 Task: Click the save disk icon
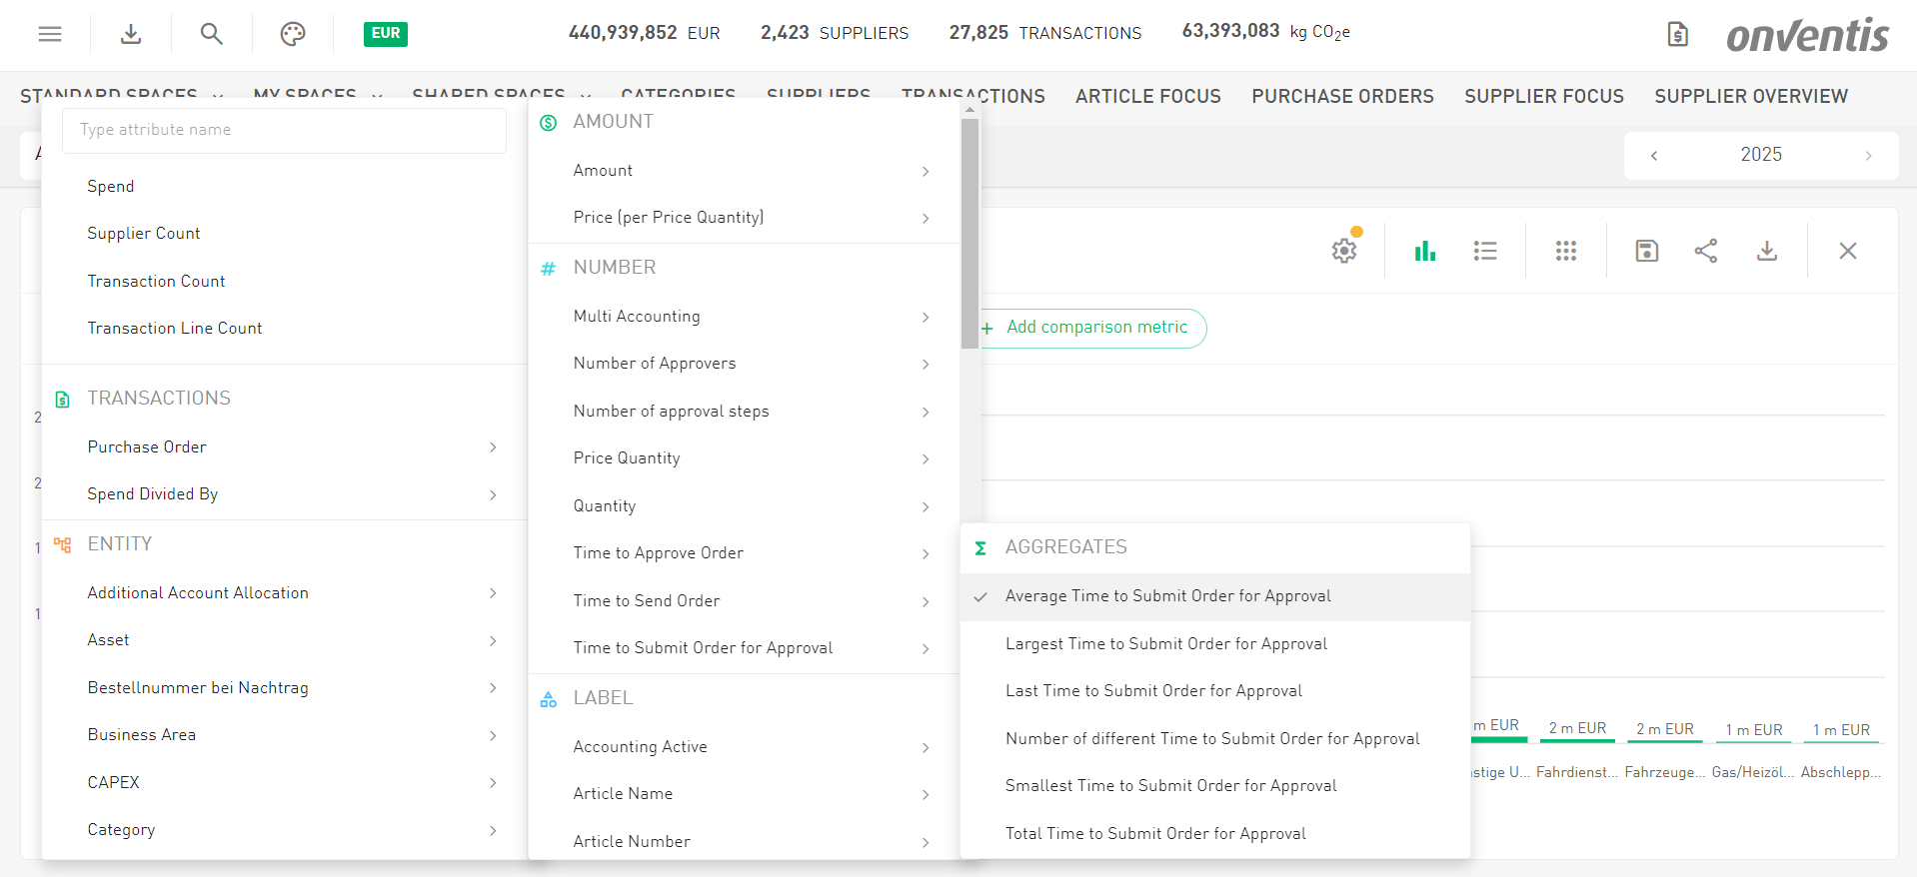1646,251
